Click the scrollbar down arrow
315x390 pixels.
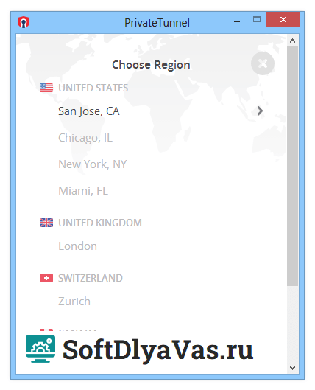coord(292,367)
